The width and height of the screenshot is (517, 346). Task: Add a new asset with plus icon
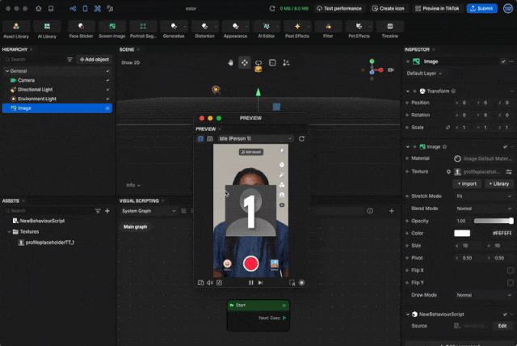107,211
